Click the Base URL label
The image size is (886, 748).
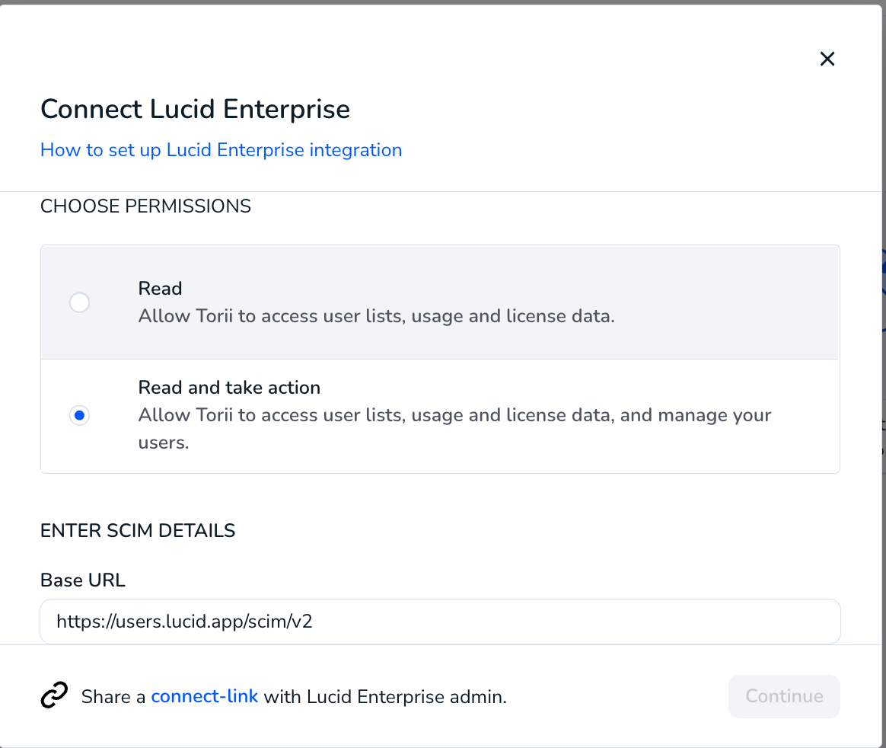tap(83, 580)
